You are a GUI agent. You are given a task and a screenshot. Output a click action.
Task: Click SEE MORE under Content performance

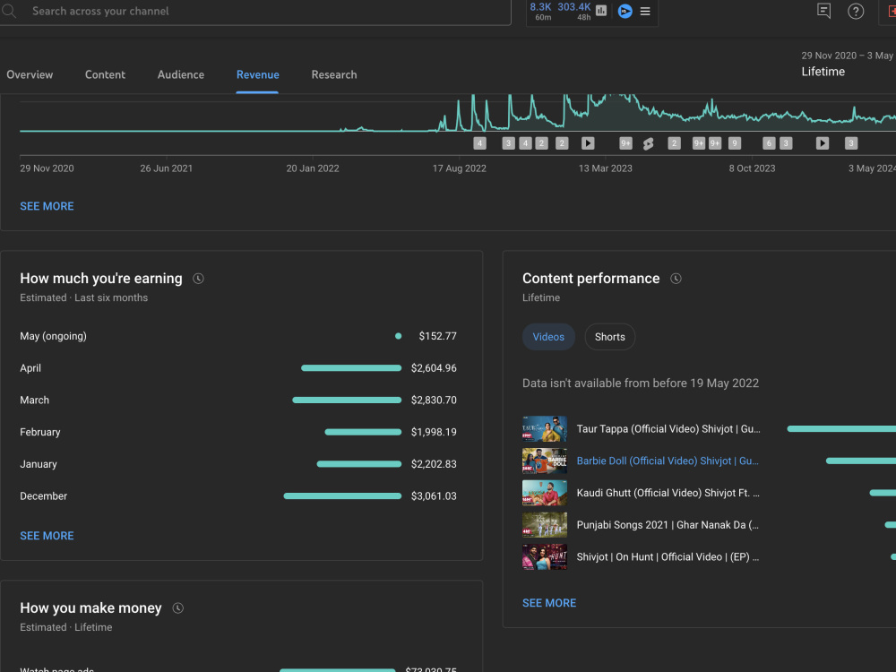549,603
